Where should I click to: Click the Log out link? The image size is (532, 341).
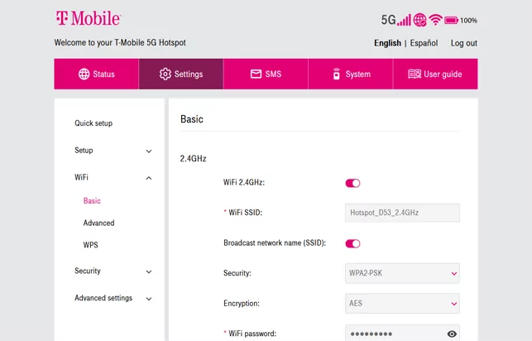[464, 43]
